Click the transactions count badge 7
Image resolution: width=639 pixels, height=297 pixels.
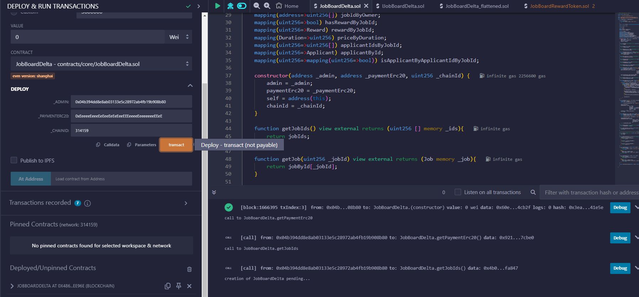[x=78, y=203]
